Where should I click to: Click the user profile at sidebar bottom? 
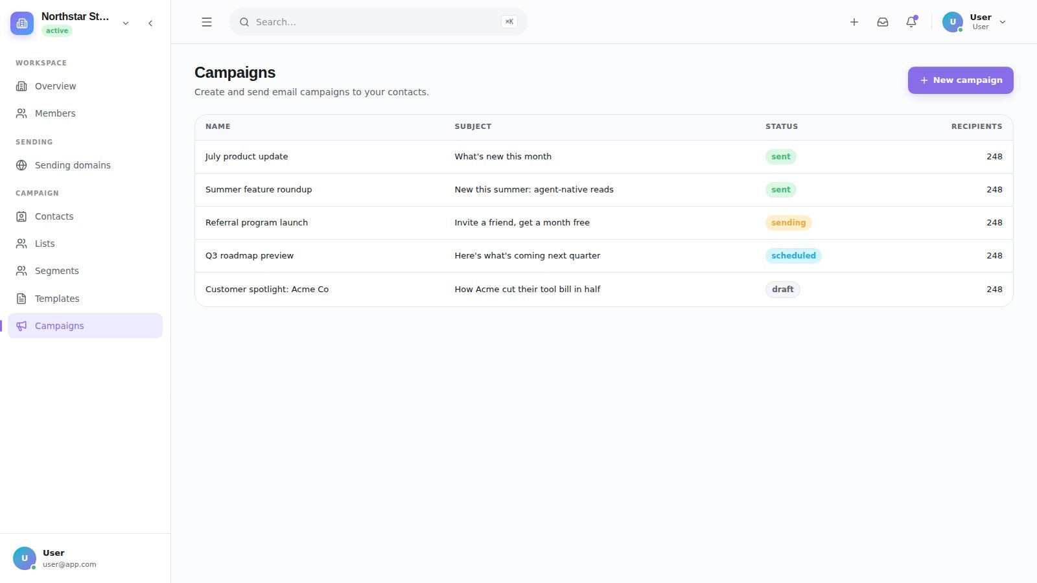tap(85, 558)
